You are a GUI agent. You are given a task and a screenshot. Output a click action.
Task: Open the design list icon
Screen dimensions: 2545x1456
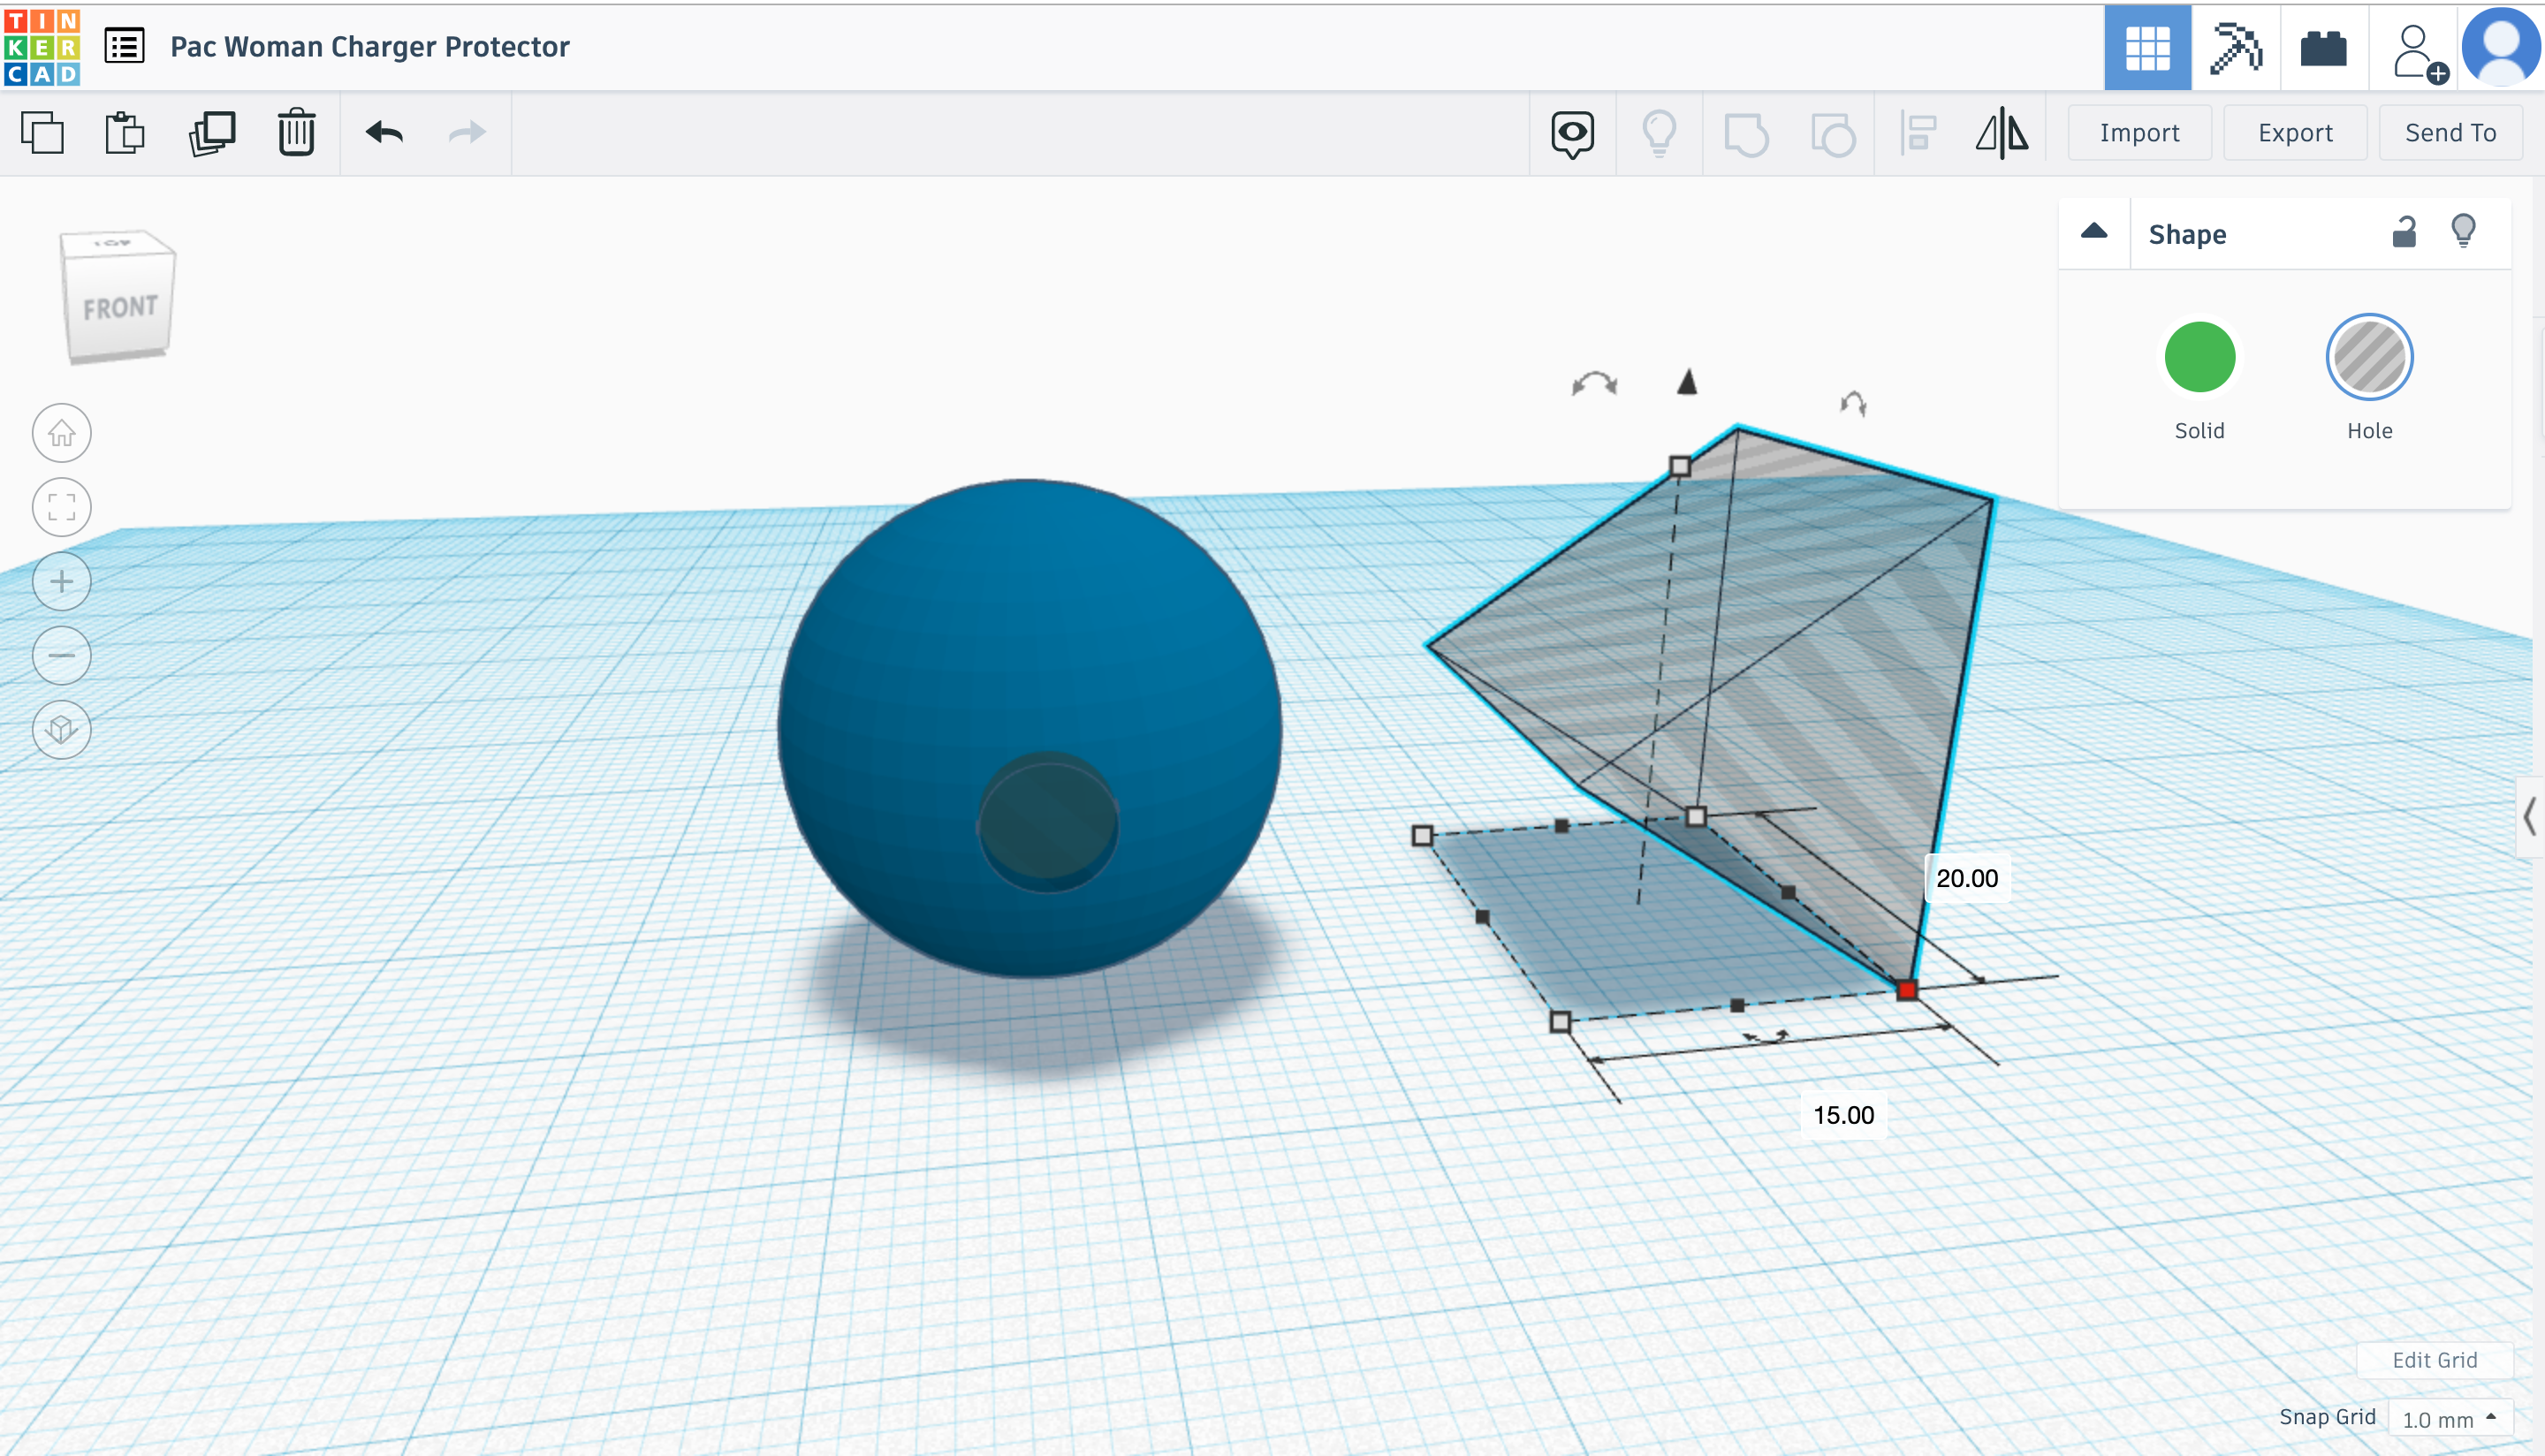pos(125,46)
